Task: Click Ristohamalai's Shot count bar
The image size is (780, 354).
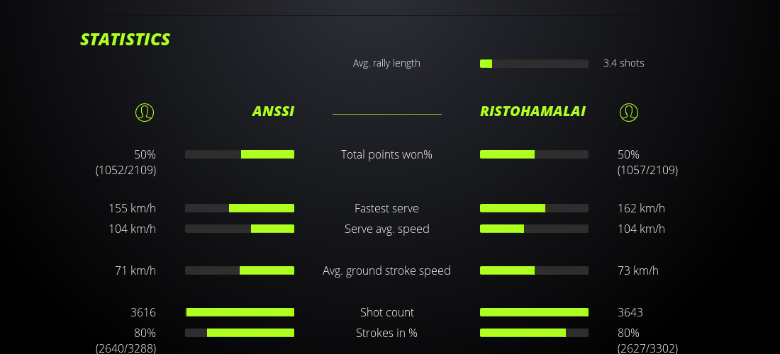Action: click(534, 312)
